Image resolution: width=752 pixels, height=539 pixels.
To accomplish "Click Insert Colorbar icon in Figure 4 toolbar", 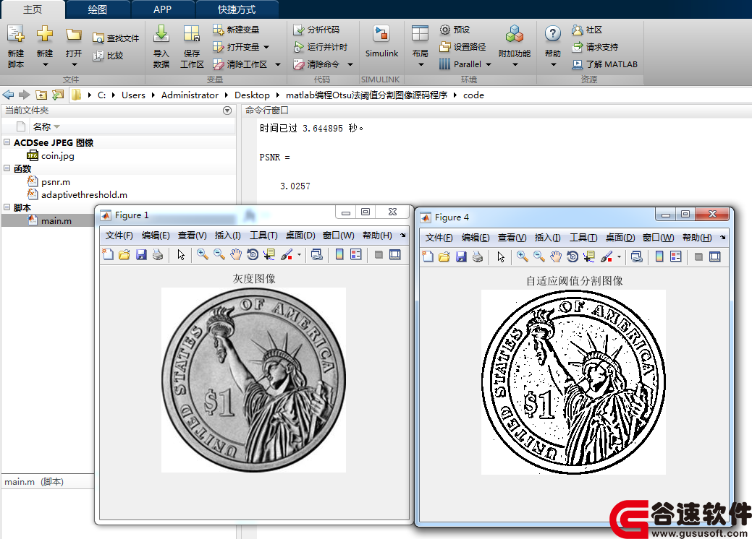I will pos(659,257).
